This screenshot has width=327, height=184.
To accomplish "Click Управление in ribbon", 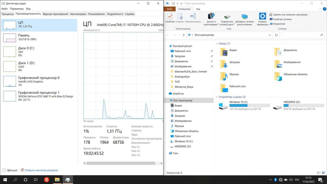I will pos(277,24).
